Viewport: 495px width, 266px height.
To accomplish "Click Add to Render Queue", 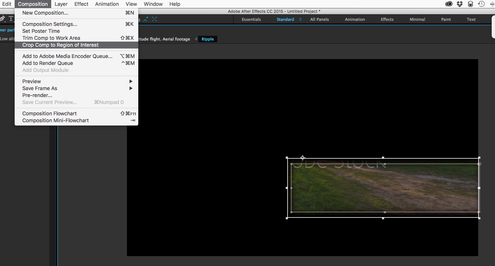I will pyautogui.click(x=48, y=63).
